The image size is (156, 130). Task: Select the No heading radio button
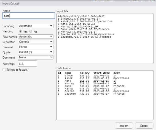click(31, 31)
